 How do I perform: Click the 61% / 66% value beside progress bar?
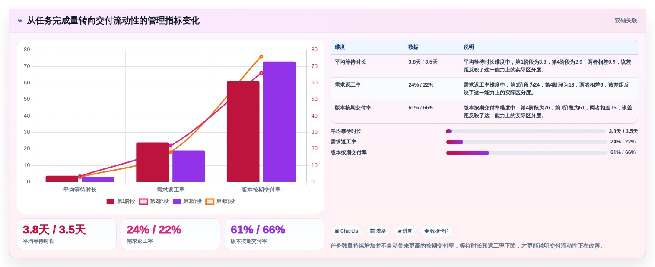pyautogui.click(x=623, y=152)
